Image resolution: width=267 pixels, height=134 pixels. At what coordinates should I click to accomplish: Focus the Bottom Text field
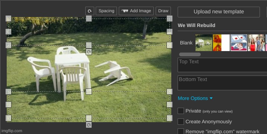click(222, 83)
